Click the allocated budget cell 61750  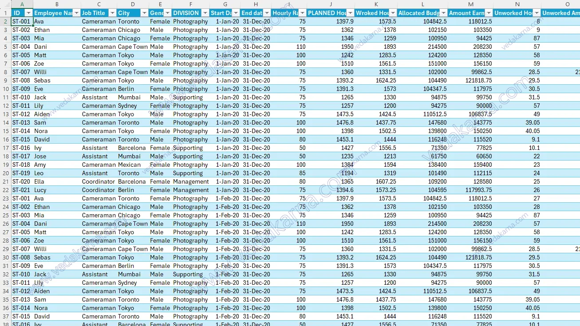pos(422,156)
